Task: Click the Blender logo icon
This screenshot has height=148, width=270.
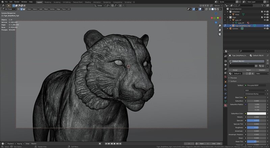Action: click(2, 2)
